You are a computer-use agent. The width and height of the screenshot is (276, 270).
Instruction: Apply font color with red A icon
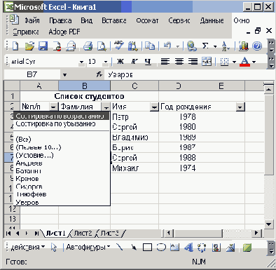click(244, 62)
